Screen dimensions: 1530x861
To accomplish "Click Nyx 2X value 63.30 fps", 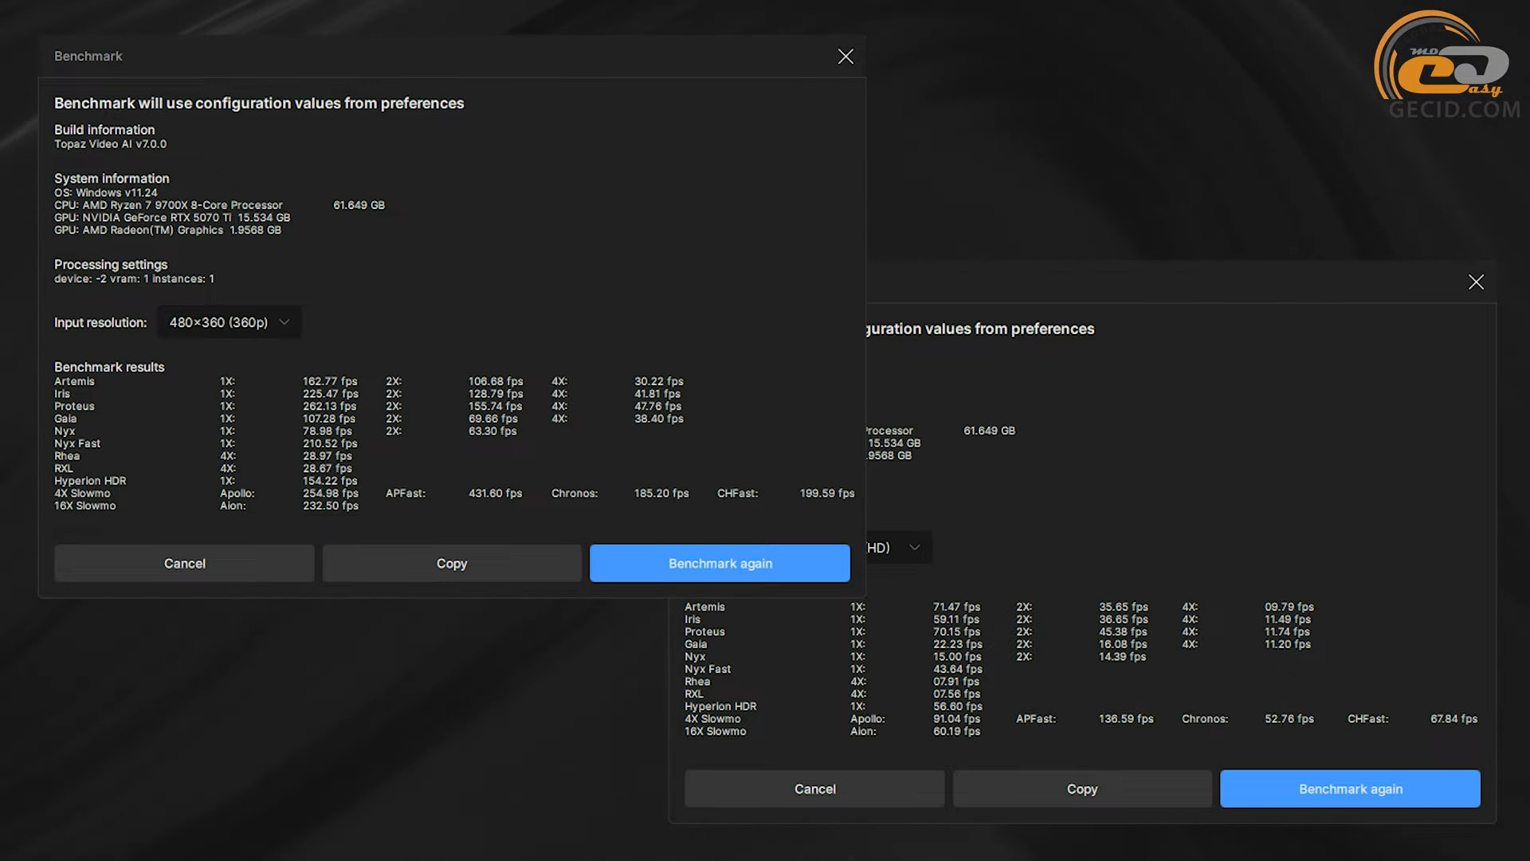I will tap(492, 431).
